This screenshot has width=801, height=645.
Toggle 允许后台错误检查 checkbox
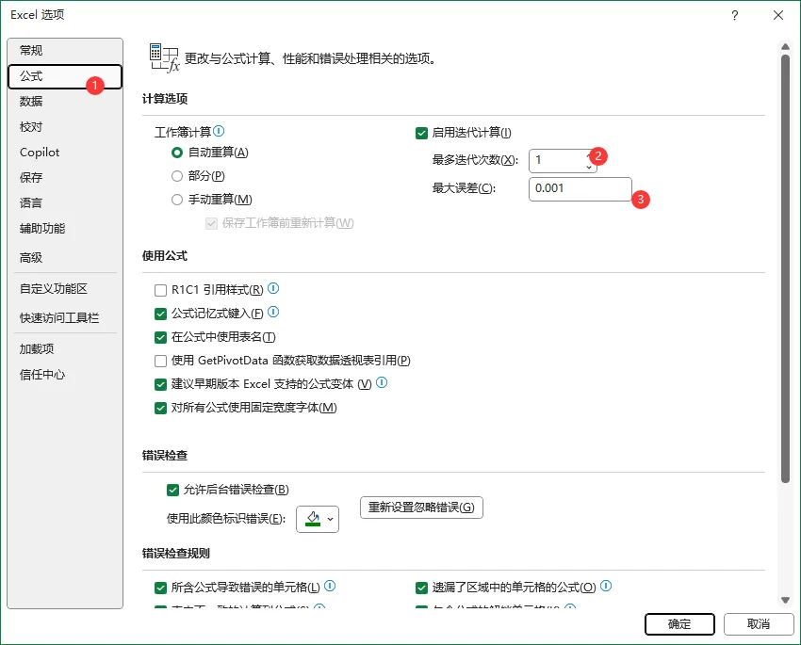tap(172, 491)
